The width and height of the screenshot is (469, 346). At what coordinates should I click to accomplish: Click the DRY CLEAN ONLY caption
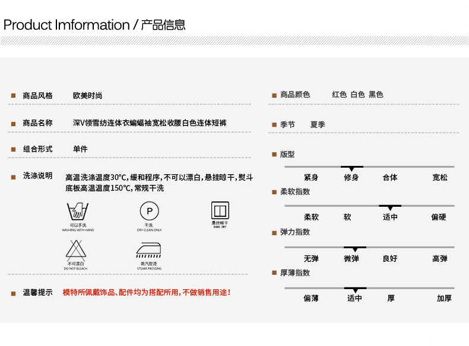click(149, 230)
